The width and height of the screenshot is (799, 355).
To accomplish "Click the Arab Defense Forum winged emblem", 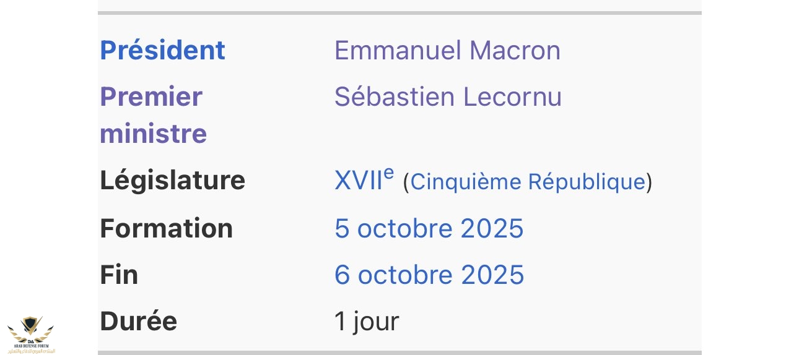I will pyautogui.click(x=30, y=329).
